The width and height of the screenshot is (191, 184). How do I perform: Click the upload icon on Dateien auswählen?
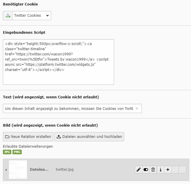click(58, 137)
